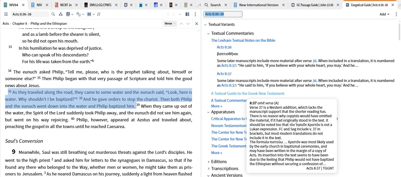Click the Philip and the Ethiopian breadcrumb
The width and height of the screenshot is (401, 177).
click(49, 23)
